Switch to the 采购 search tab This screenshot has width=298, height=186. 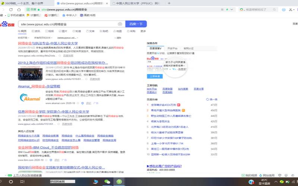[131, 31]
